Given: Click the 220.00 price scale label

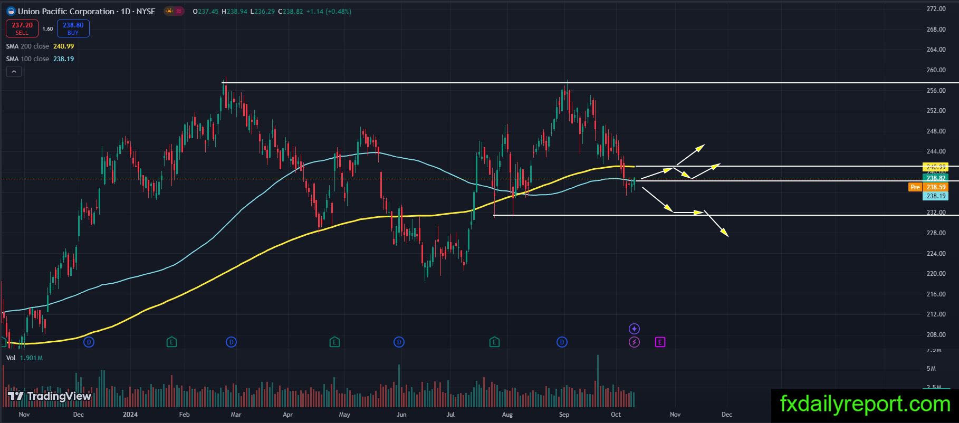Looking at the screenshot, I should [x=936, y=274].
